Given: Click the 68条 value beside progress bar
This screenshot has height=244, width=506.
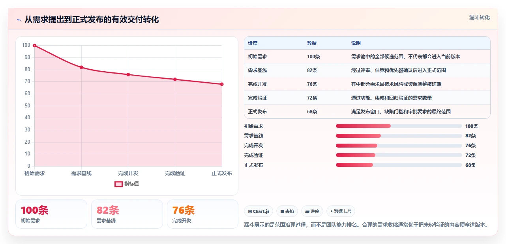Looking at the screenshot, I should tap(470, 165).
